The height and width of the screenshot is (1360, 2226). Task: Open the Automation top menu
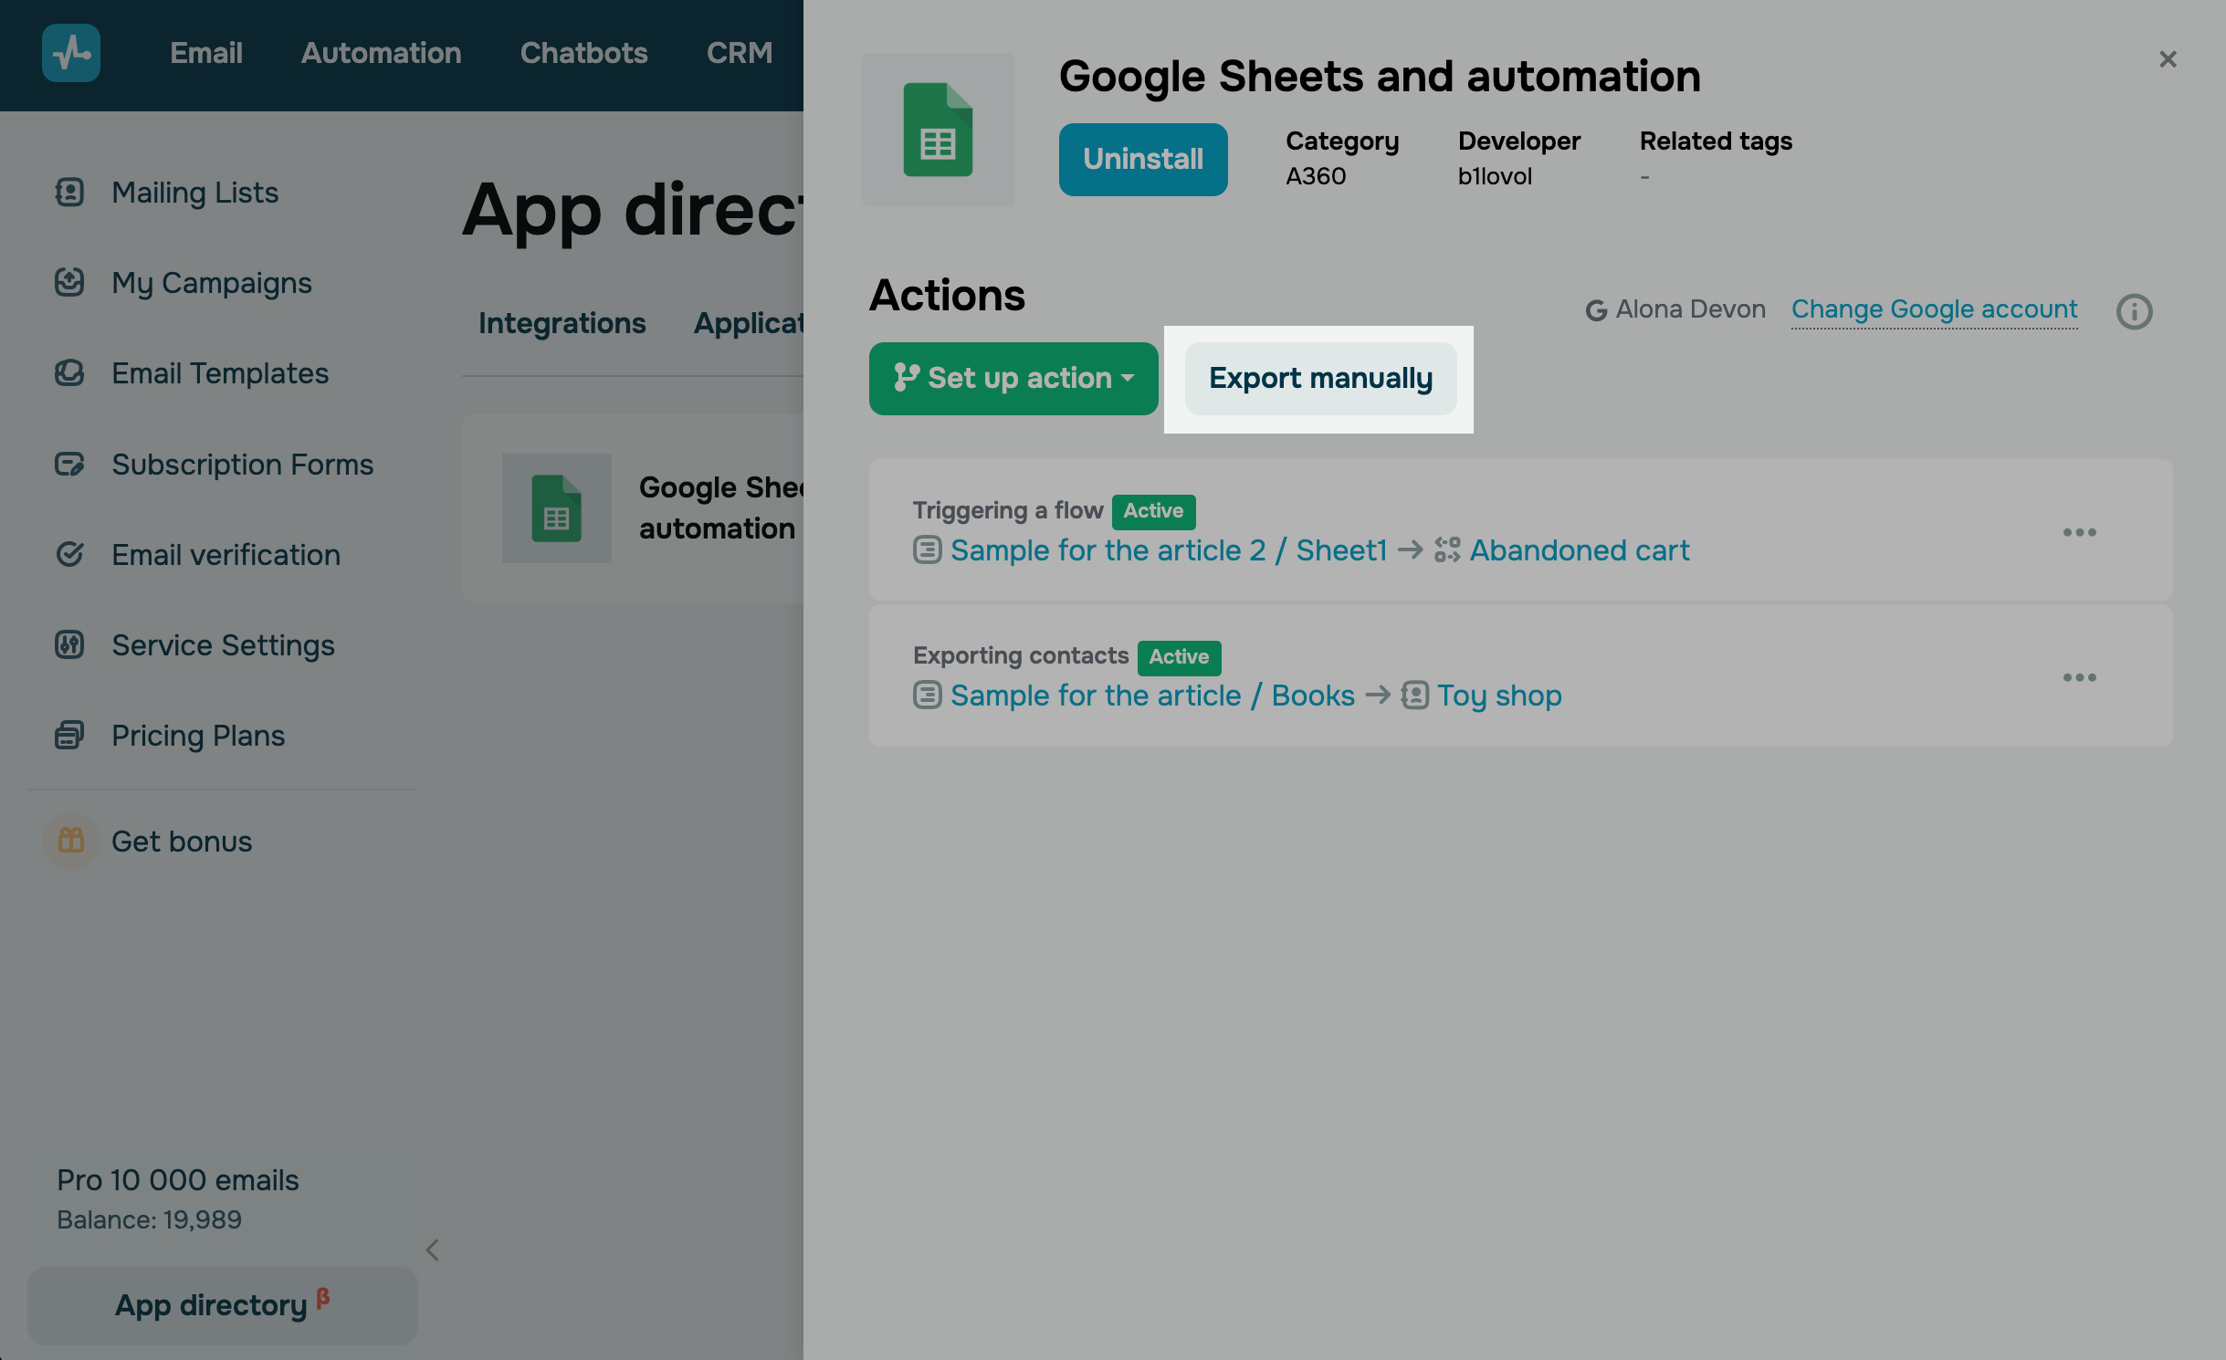[x=381, y=53]
